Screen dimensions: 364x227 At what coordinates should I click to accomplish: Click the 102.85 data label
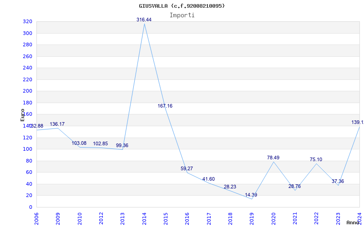click(101, 143)
